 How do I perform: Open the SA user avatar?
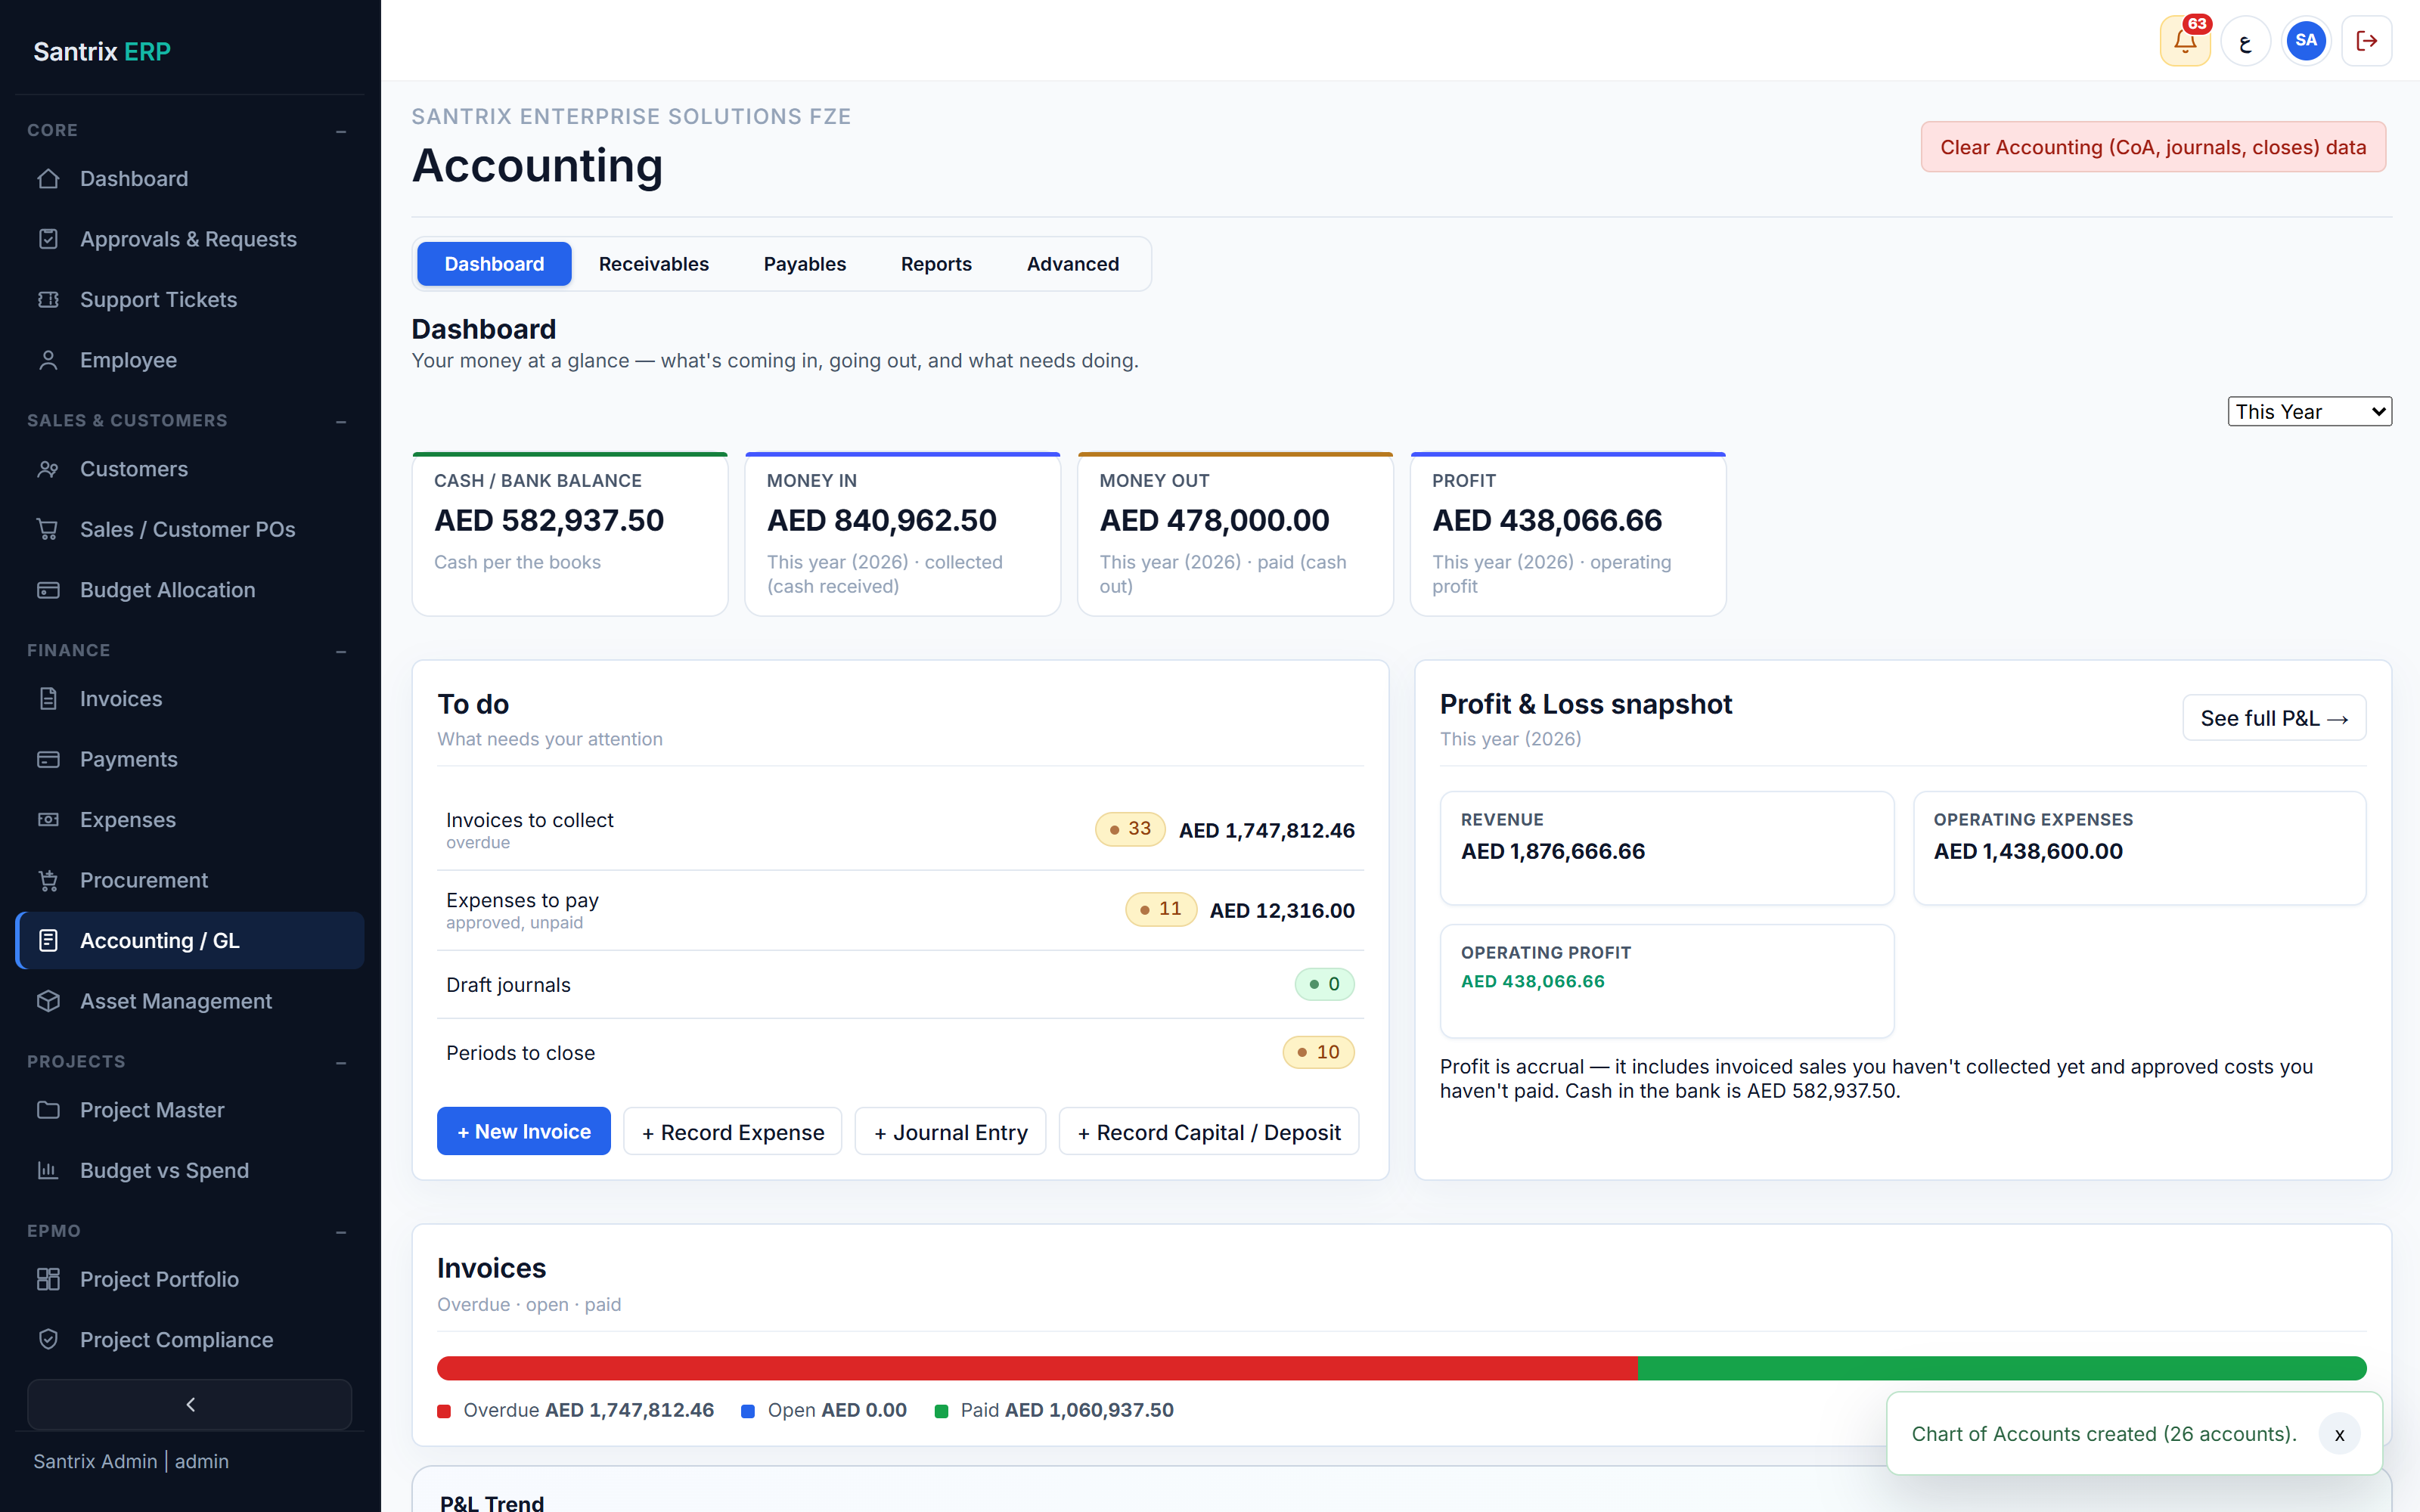pyautogui.click(x=2306, y=41)
